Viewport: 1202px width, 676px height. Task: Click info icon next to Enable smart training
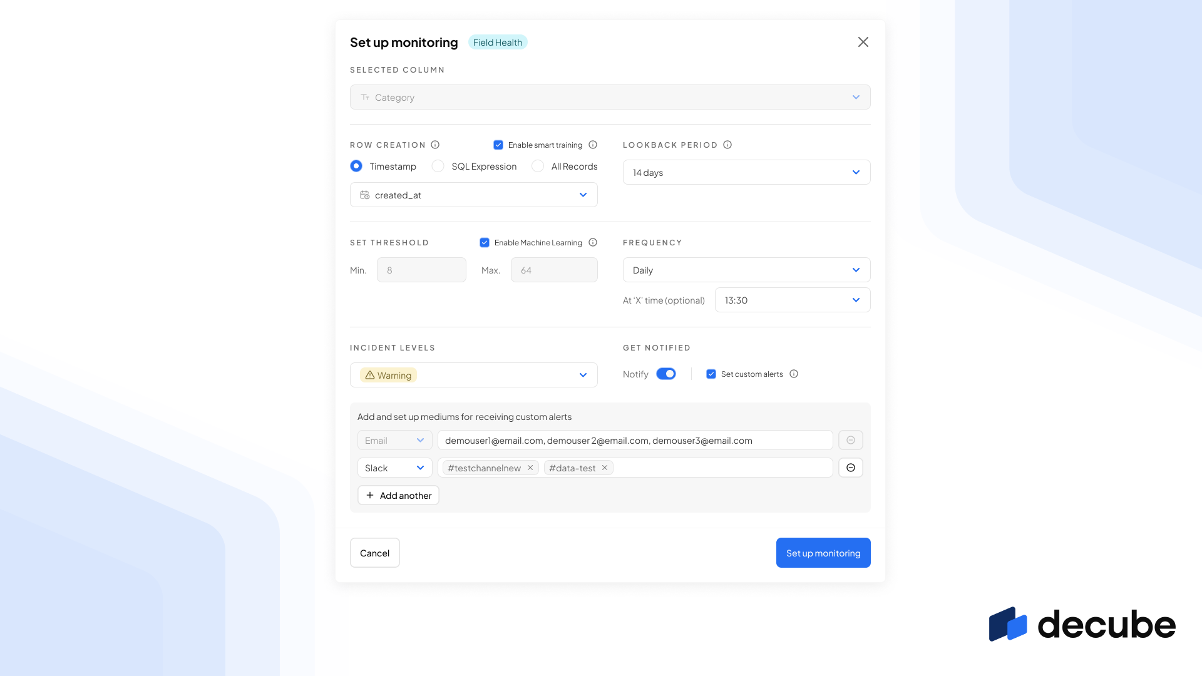tap(593, 145)
